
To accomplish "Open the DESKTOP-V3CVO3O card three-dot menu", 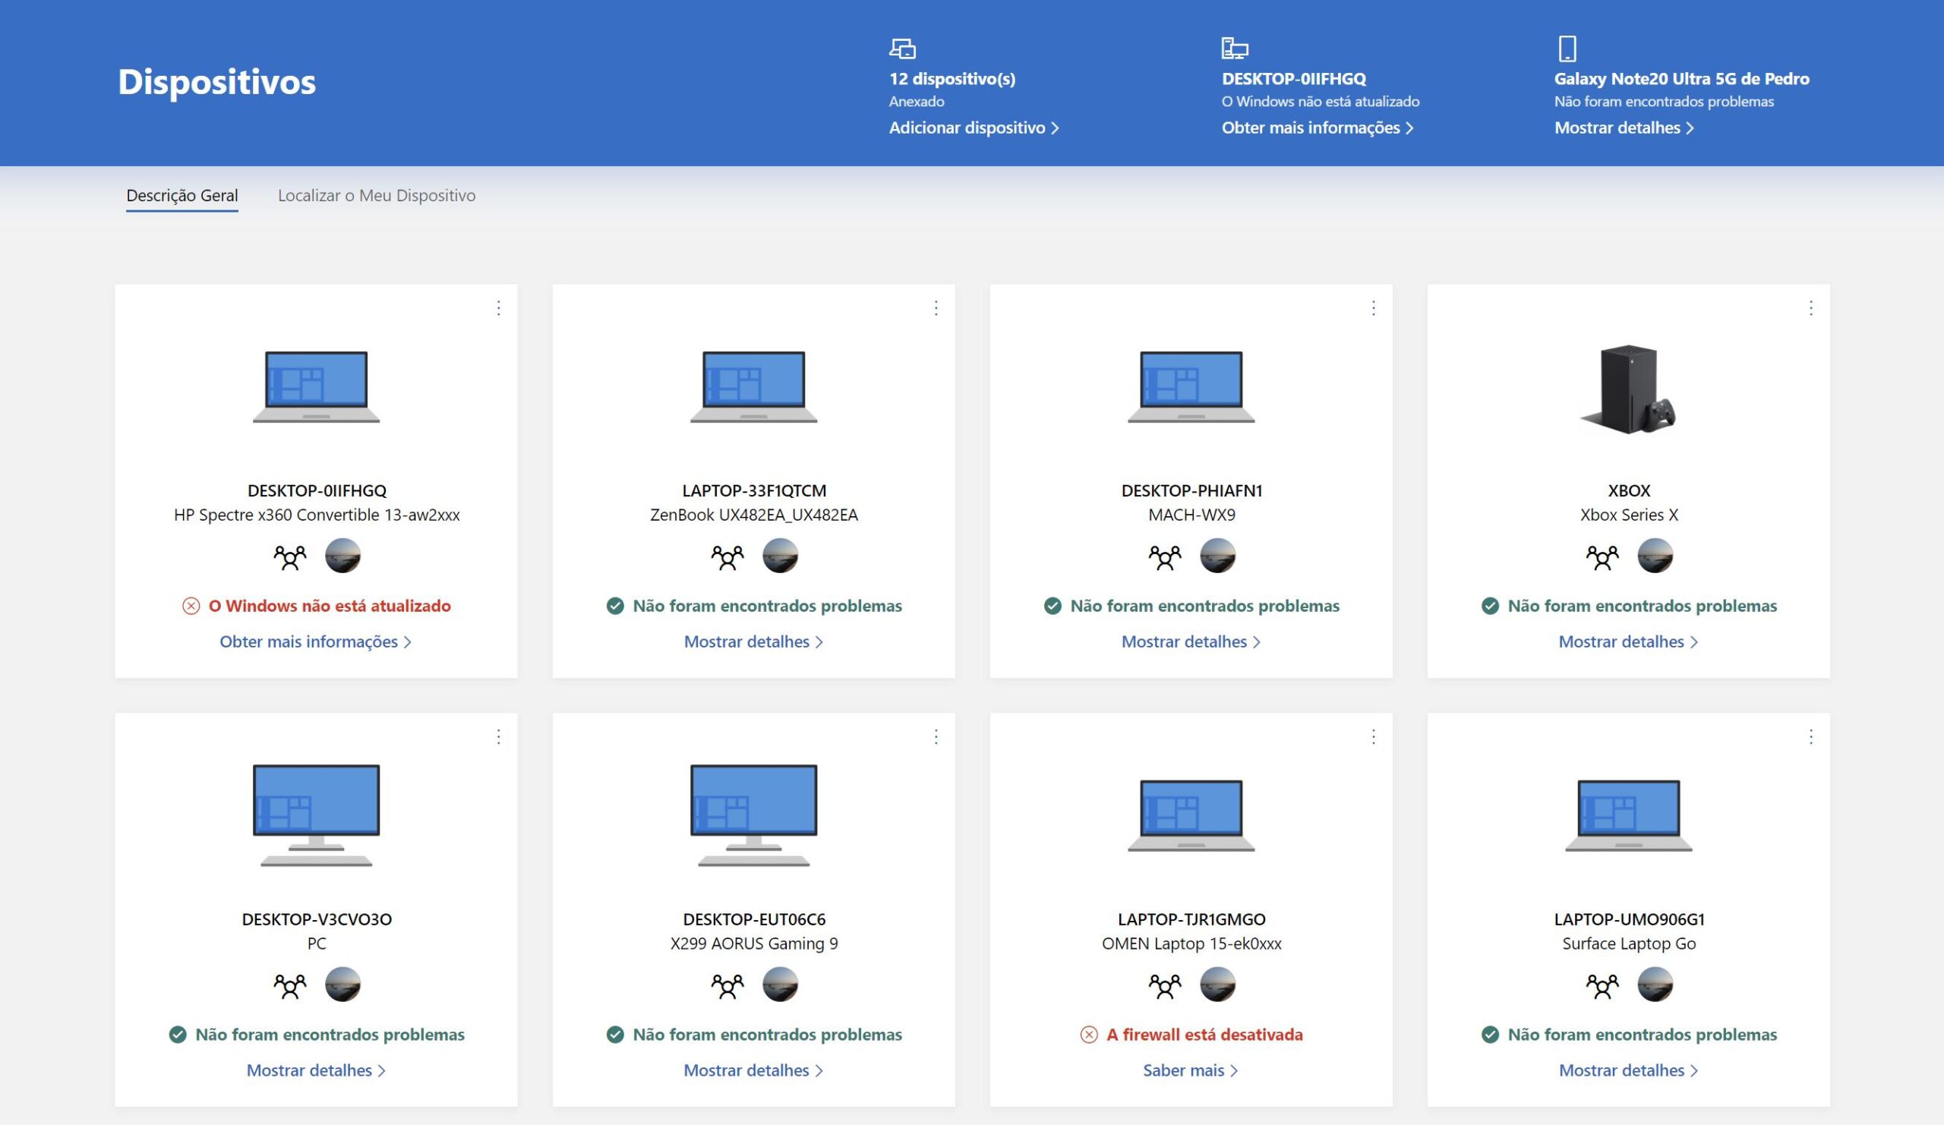I will click(x=498, y=737).
